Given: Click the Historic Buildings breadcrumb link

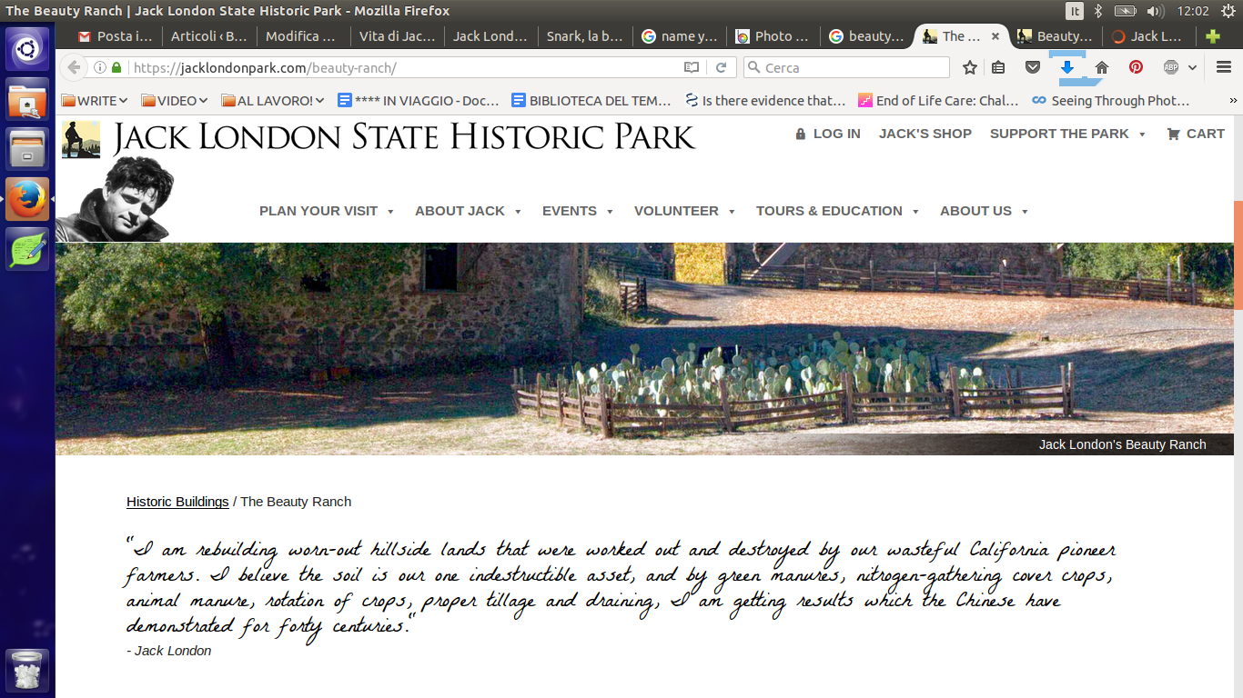Looking at the screenshot, I should click(177, 502).
